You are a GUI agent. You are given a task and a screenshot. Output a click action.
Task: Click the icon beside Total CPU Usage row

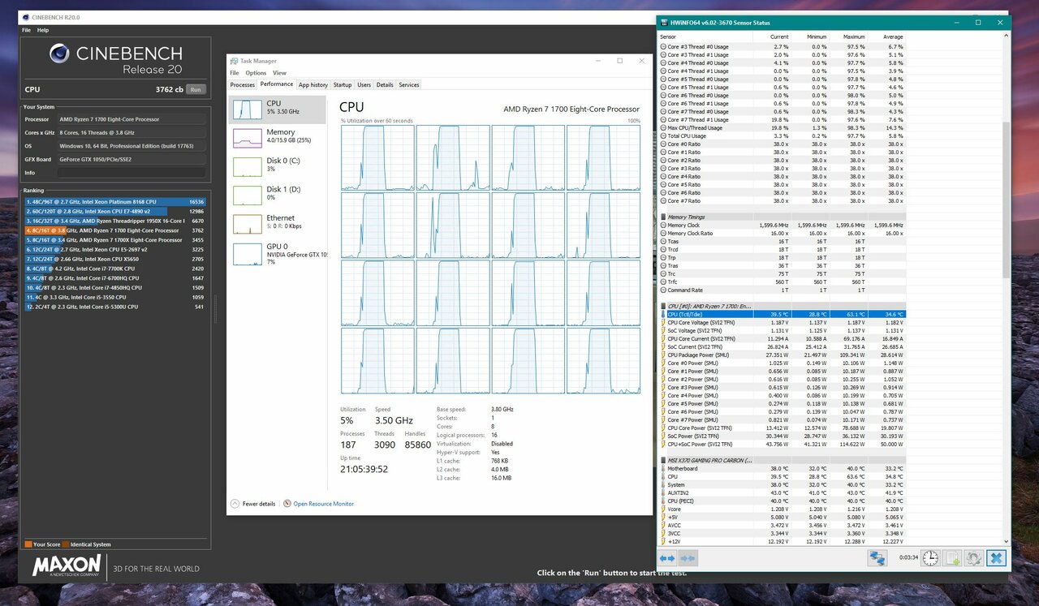coord(663,135)
